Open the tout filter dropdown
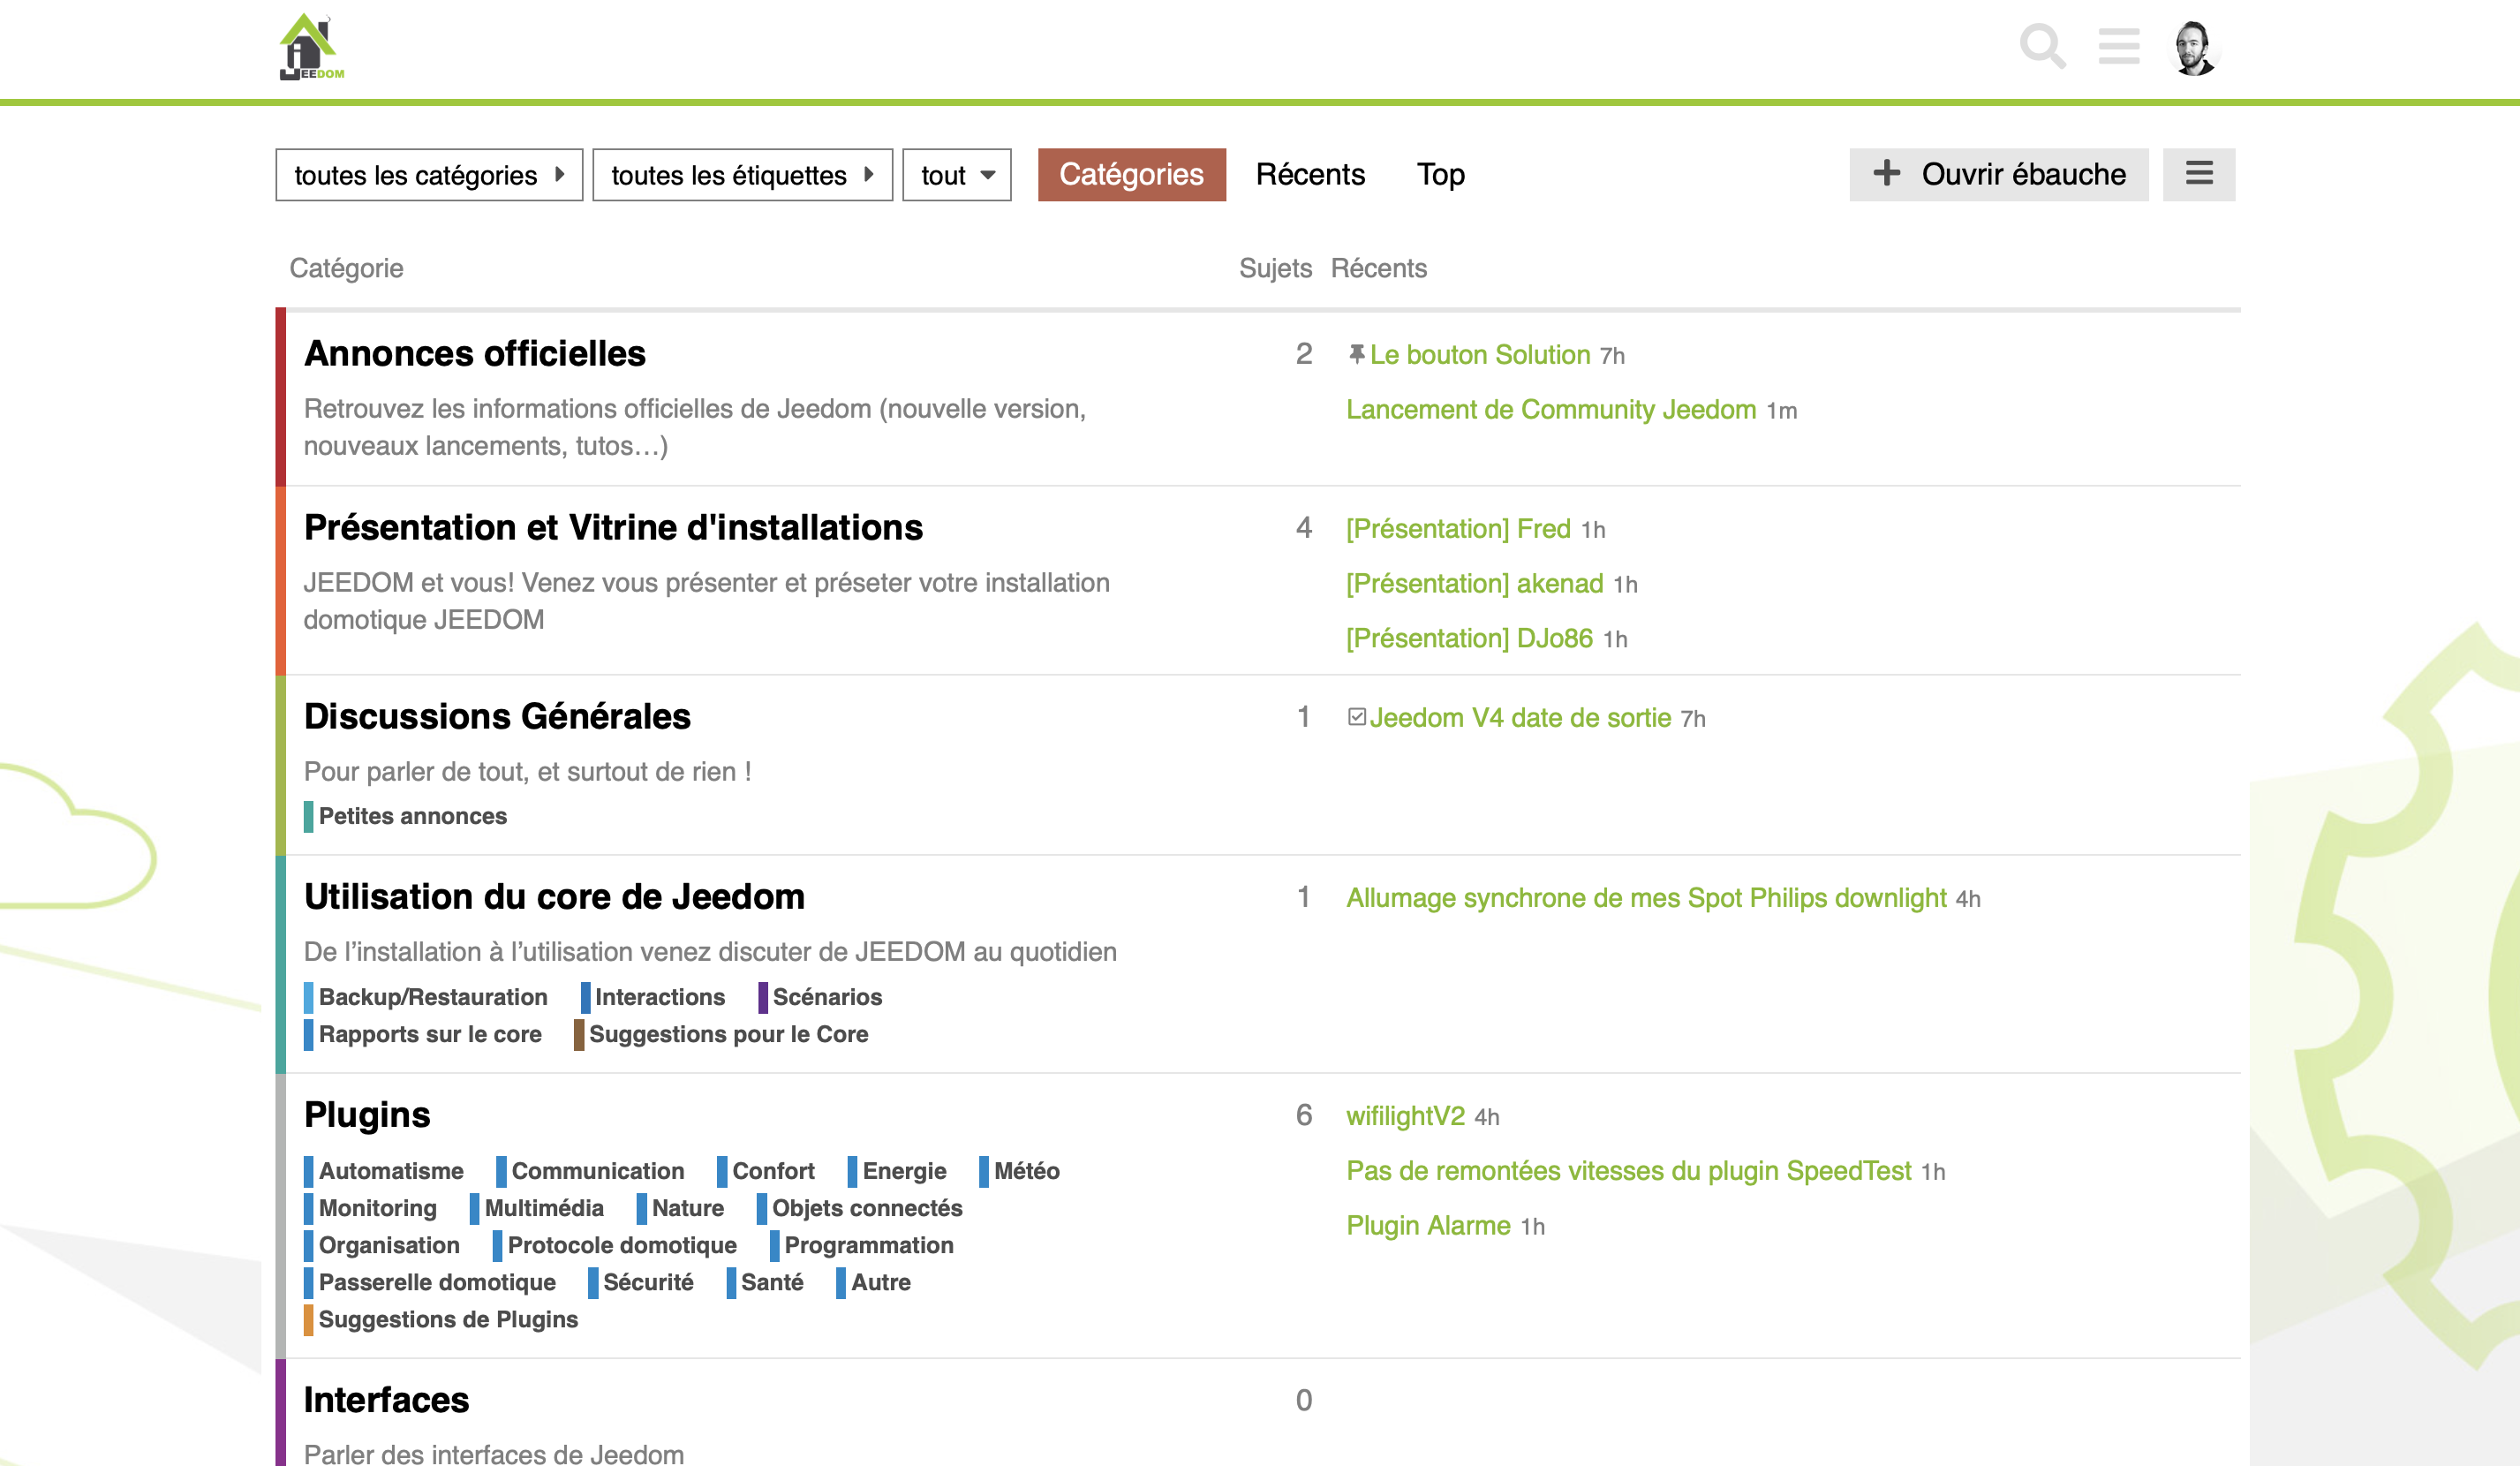This screenshot has width=2520, height=1466. click(x=956, y=175)
